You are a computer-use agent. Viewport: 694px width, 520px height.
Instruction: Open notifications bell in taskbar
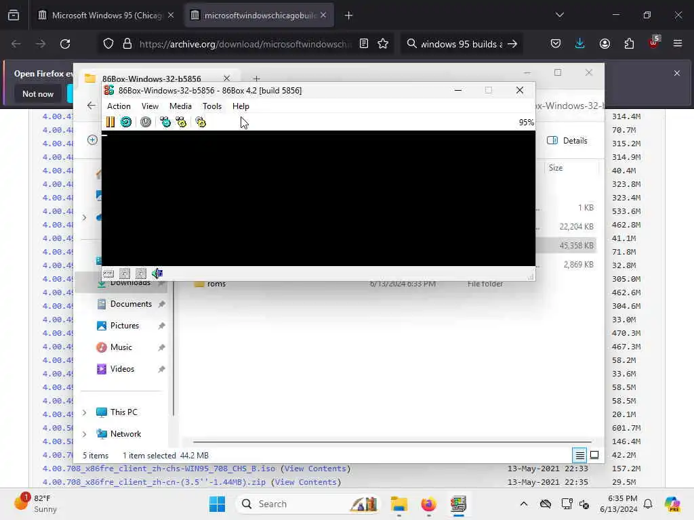pyautogui.click(x=648, y=504)
